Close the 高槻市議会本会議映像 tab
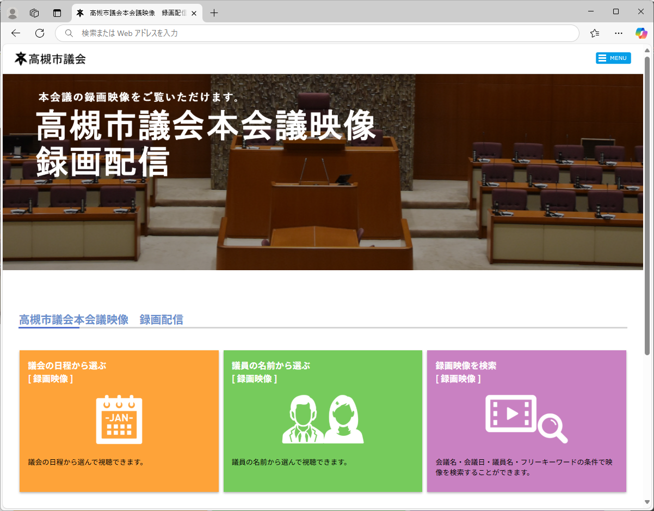 [194, 13]
